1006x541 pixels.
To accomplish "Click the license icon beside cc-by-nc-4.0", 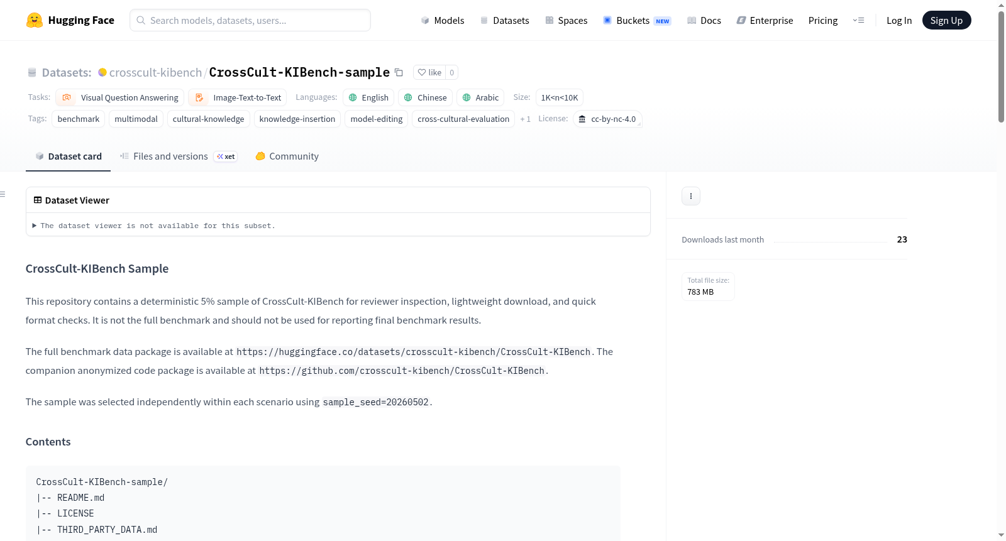I will pos(582,119).
